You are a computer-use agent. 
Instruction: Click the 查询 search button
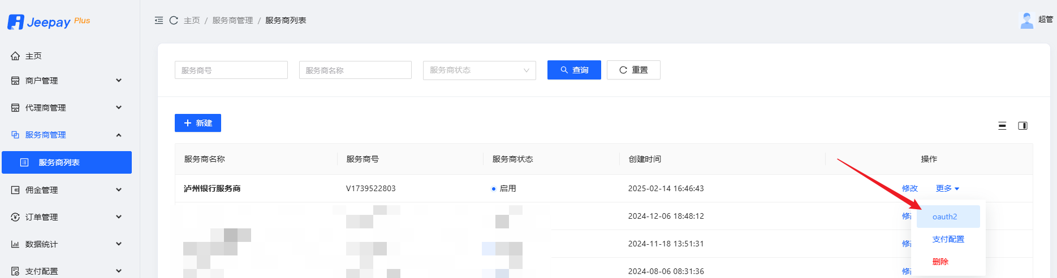point(574,70)
